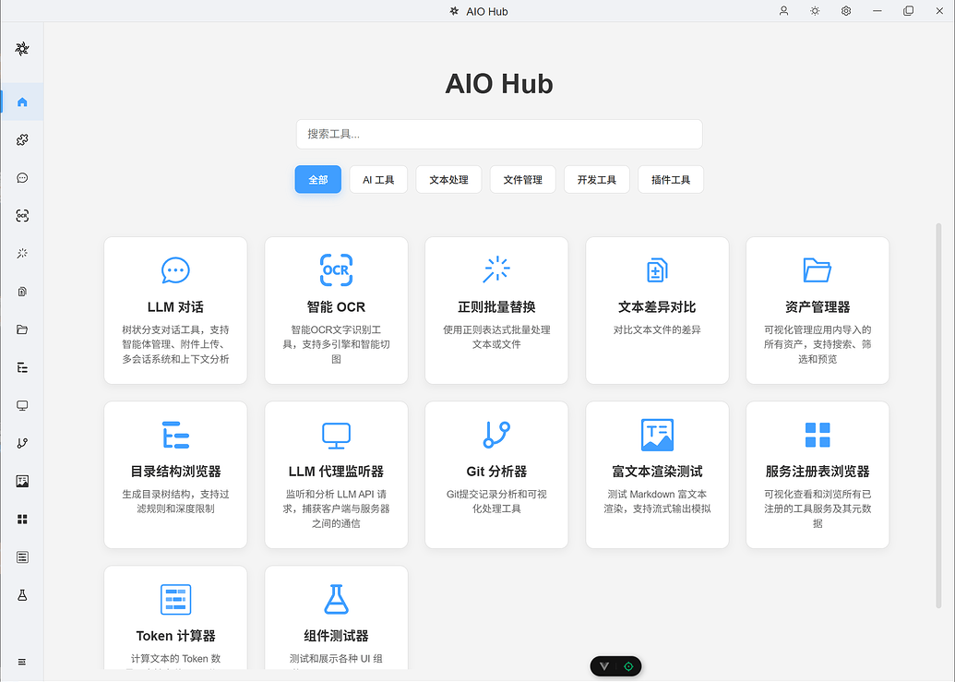
Task: Open the plugins puzzle sidebar icon
Action: click(x=22, y=140)
